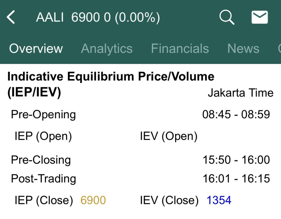The width and height of the screenshot is (281, 219).
Task: Tap the back arrow icon
Action: (x=11, y=18)
